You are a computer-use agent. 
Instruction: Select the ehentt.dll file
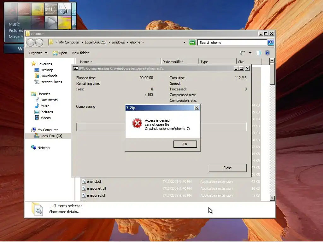click(x=94, y=181)
